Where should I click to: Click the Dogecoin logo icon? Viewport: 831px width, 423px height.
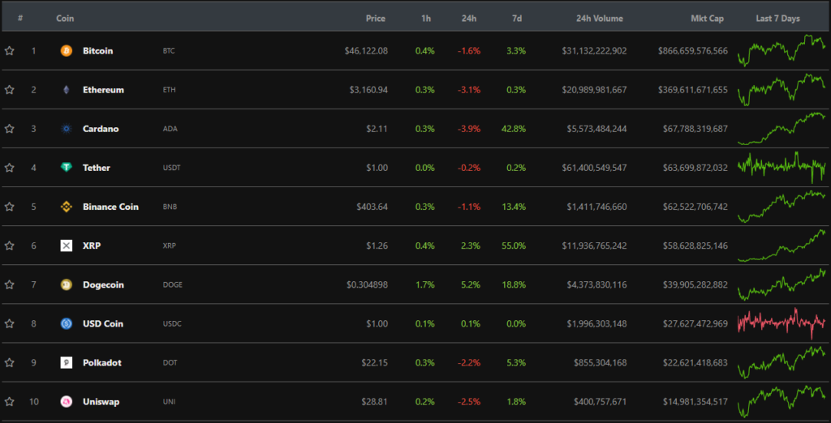click(67, 284)
